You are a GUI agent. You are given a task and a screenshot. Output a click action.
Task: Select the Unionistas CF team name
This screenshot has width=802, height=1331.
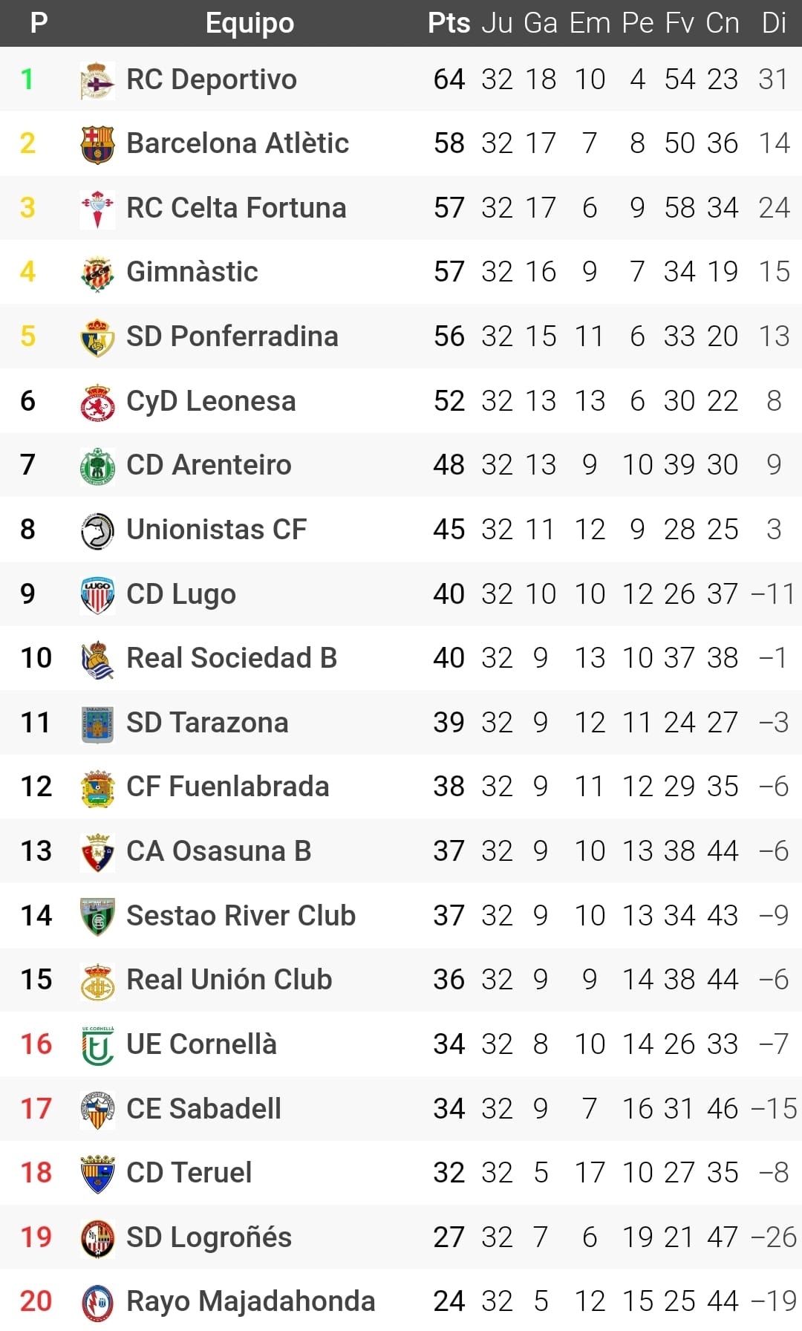pyautogui.click(x=216, y=530)
